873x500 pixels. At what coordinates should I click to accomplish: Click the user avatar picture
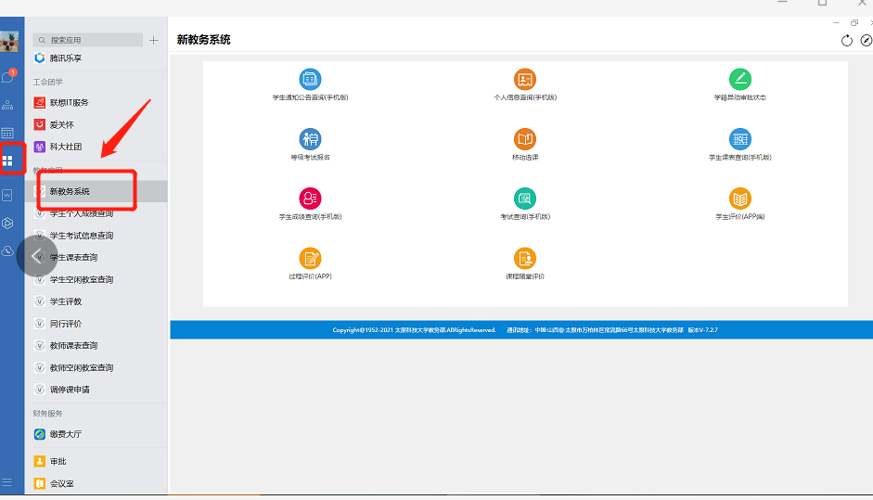pyautogui.click(x=9, y=42)
